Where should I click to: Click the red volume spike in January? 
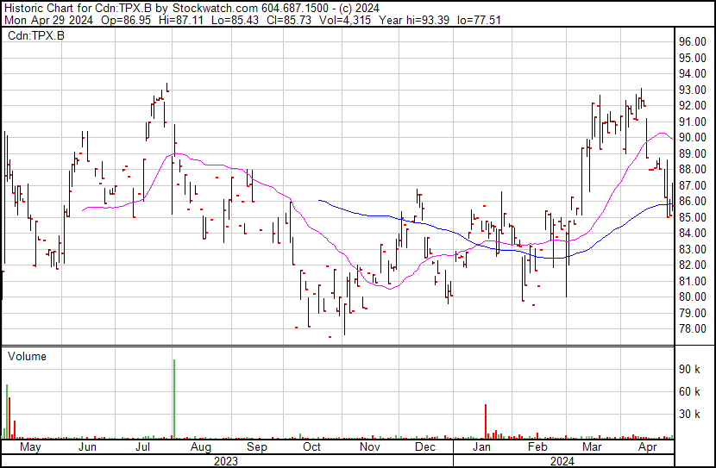(486, 421)
